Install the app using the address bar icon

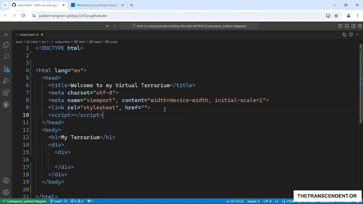tap(328, 16)
